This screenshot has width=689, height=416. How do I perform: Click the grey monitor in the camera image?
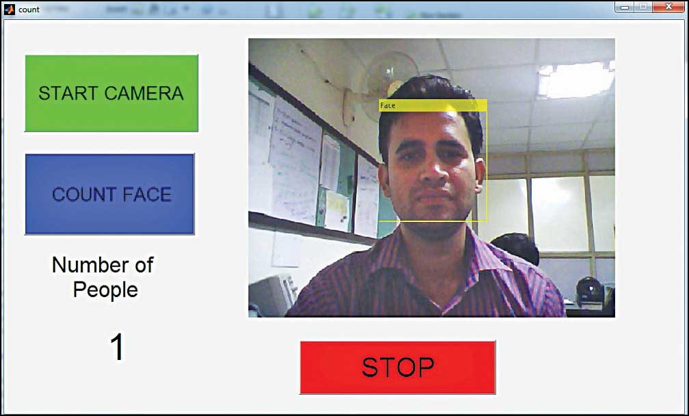(273, 295)
